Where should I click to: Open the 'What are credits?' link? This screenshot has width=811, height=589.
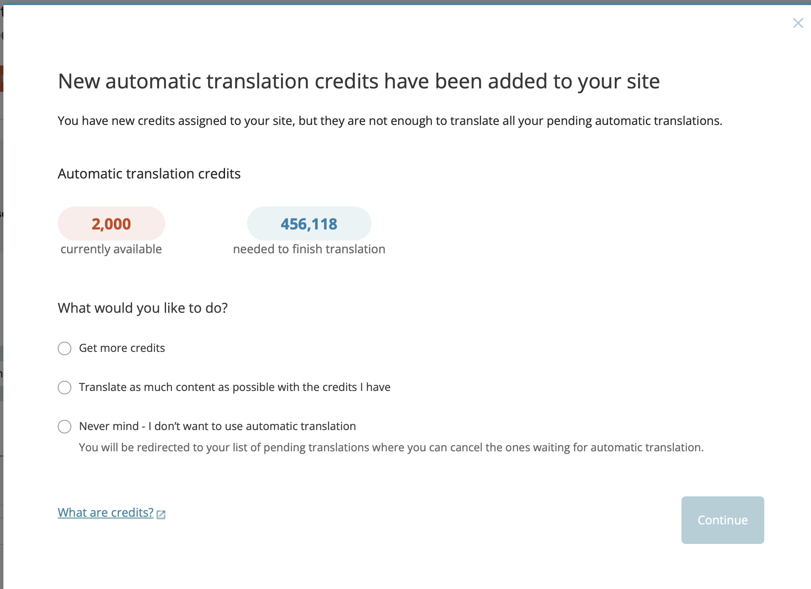click(x=106, y=513)
